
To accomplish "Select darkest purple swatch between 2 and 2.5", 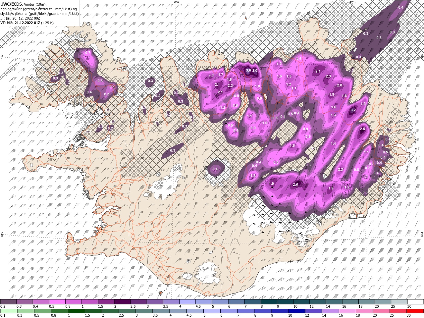I will coord(122,302).
